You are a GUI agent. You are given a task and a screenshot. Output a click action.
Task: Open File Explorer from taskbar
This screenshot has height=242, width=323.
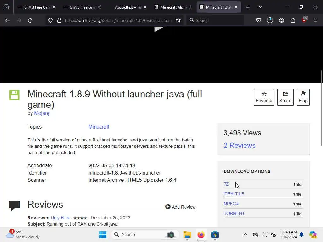pyautogui.click(x=187, y=234)
